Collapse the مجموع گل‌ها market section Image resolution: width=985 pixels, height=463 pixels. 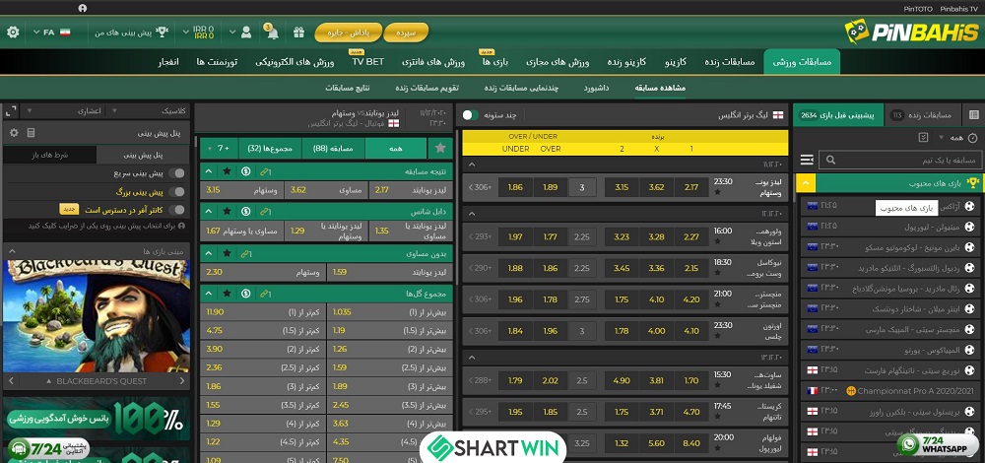coord(209,294)
